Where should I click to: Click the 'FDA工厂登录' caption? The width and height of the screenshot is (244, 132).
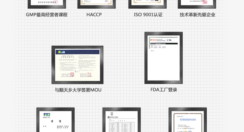[164, 90]
